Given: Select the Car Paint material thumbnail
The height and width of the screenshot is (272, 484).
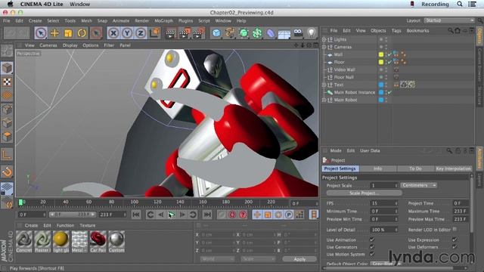Looking at the screenshot, I should pyautogui.click(x=98, y=242).
